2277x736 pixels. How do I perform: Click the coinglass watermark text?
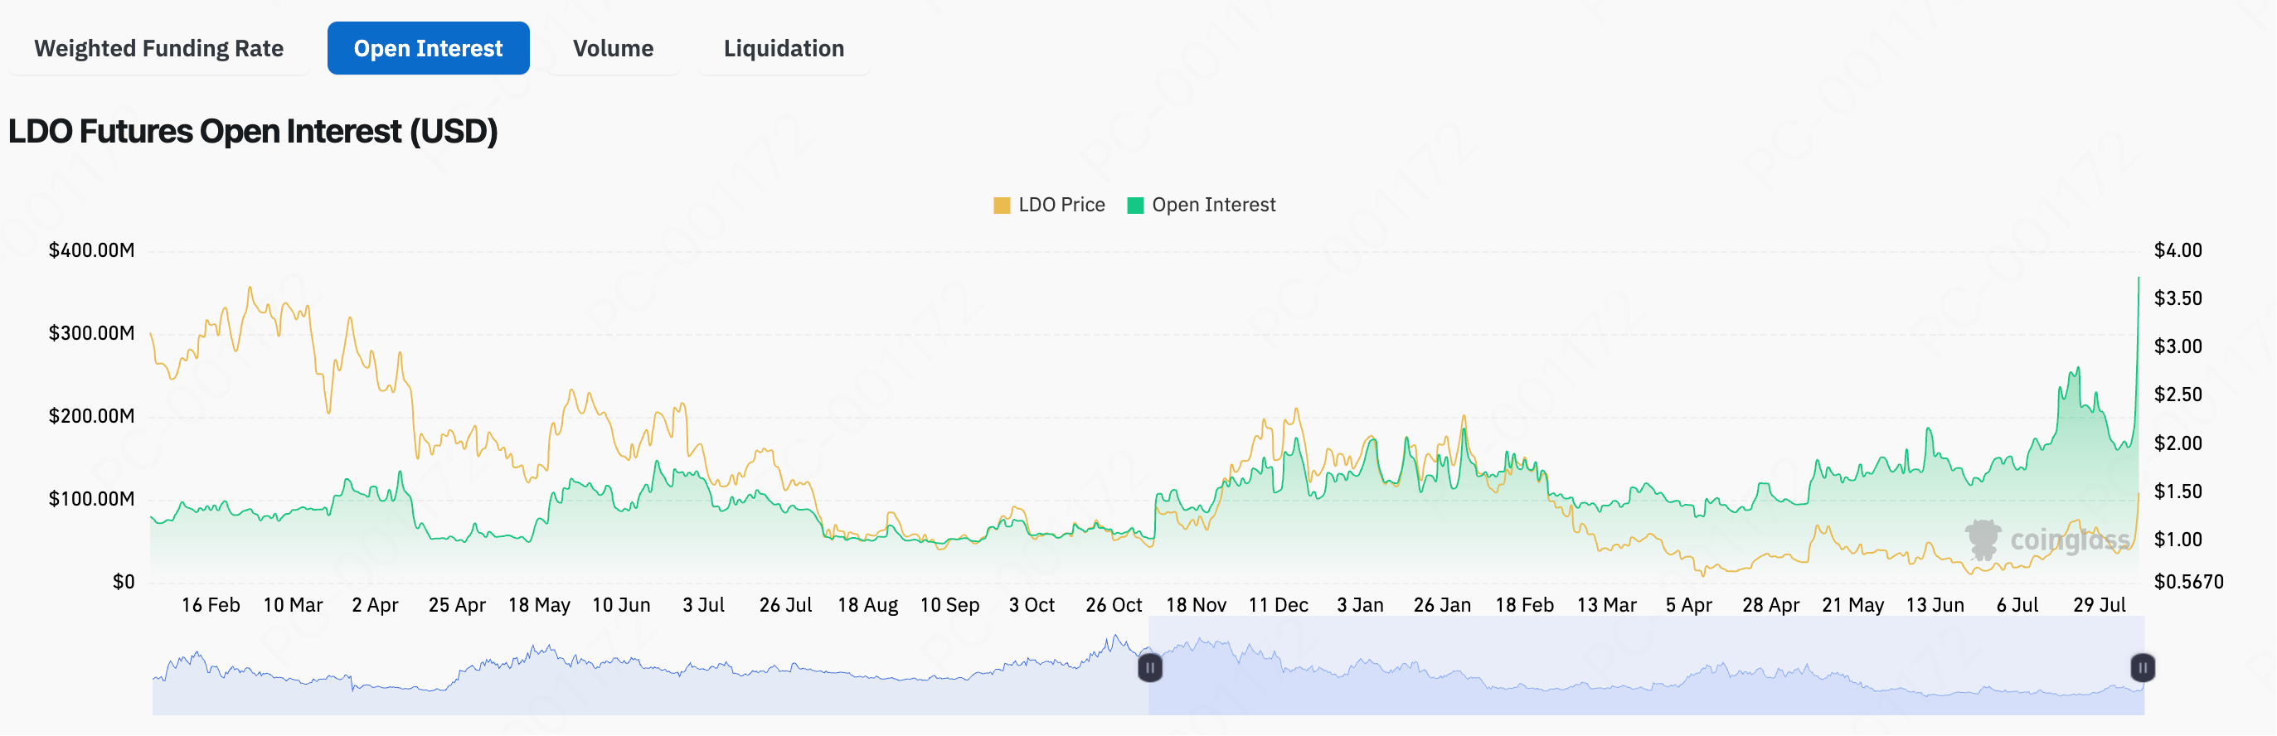pyautogui.click(x=2069, y=540)
